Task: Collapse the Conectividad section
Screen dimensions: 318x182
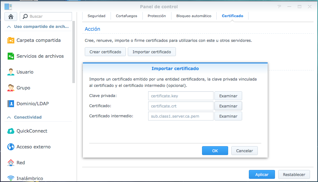Action: point(9,117)
